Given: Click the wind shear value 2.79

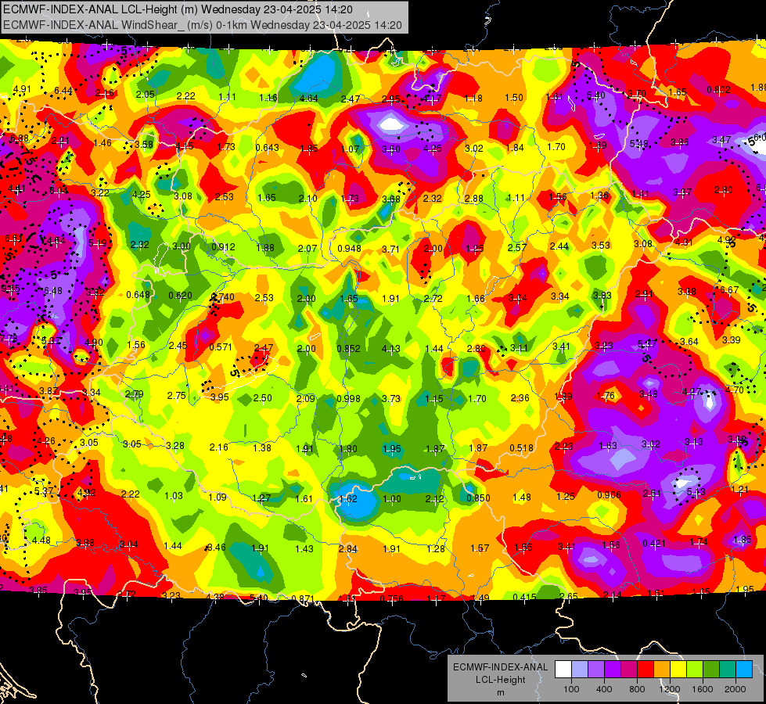Looking at the screenshot, I should click(134, 393).
